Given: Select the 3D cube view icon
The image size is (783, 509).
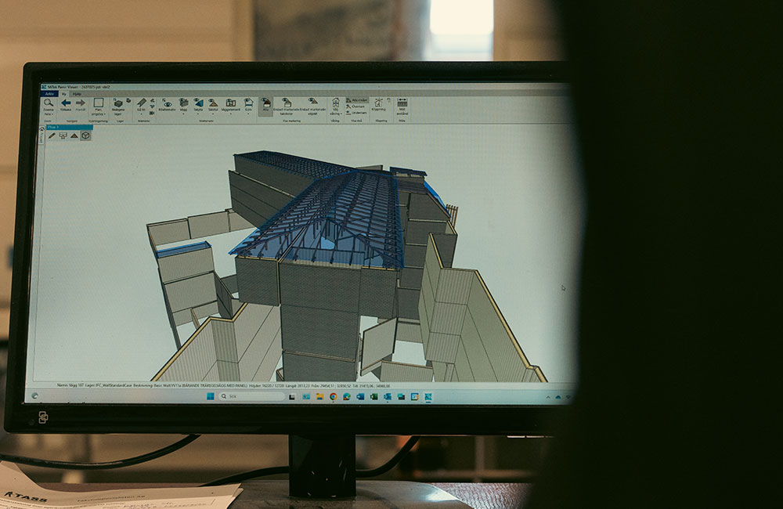Looking at the screenshot, I should coord(85,135).
